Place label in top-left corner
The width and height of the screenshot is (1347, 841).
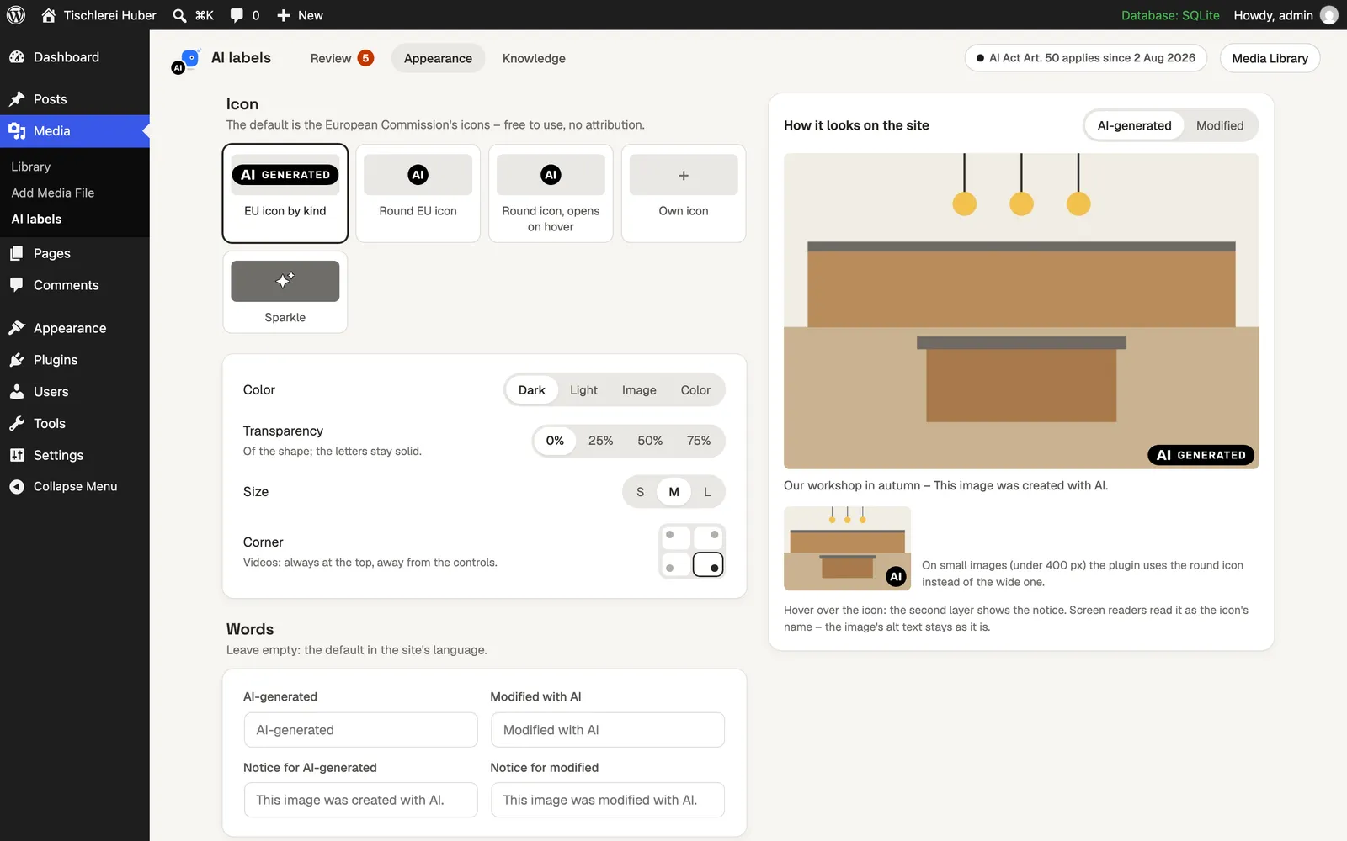pyautogui.click(x=675, y=537)
